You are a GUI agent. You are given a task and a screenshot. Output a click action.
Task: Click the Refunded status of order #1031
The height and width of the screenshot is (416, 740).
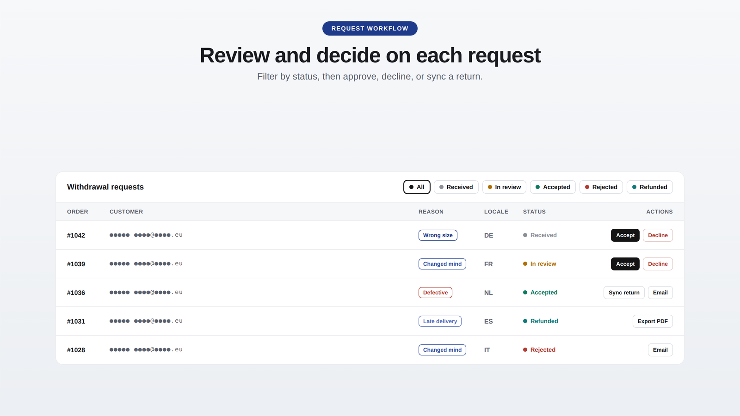541,321
